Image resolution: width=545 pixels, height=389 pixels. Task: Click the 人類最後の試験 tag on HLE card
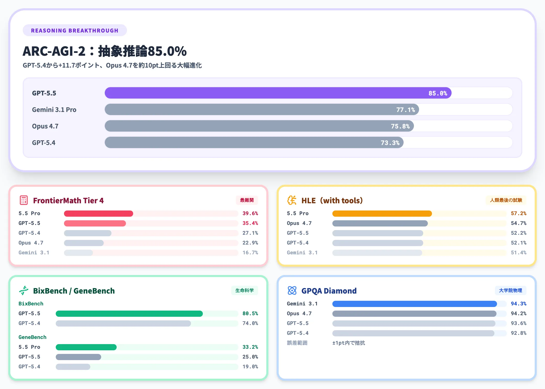(x=506, y=200)
